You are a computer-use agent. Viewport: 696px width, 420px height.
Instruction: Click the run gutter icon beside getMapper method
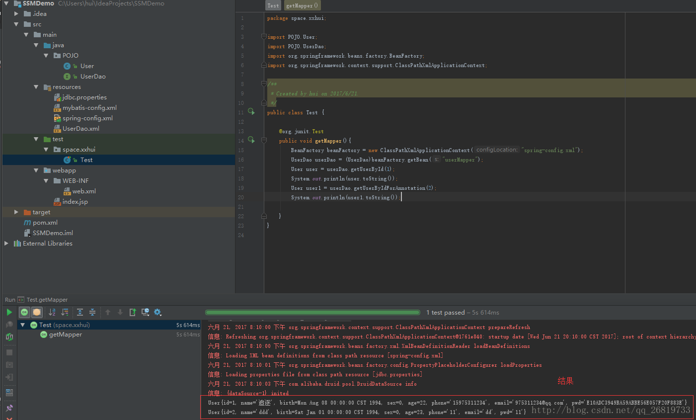[x=251, y=140]
